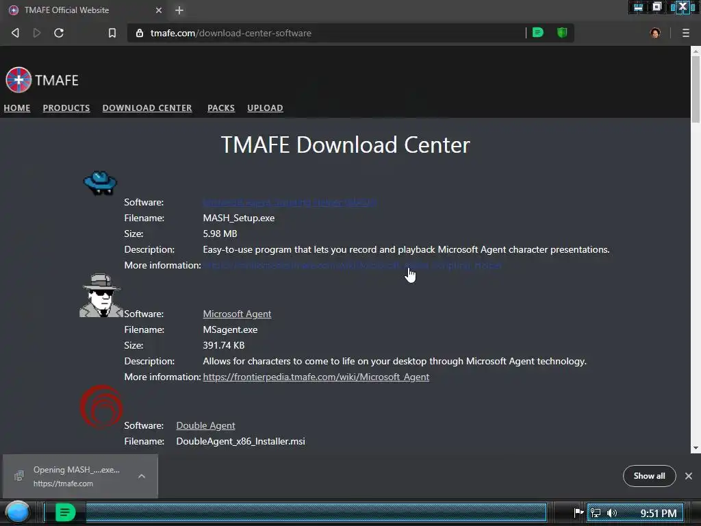The image size is (701, 526).
Task: Click the scrollbar up arrow
Action: pos(696,51)
